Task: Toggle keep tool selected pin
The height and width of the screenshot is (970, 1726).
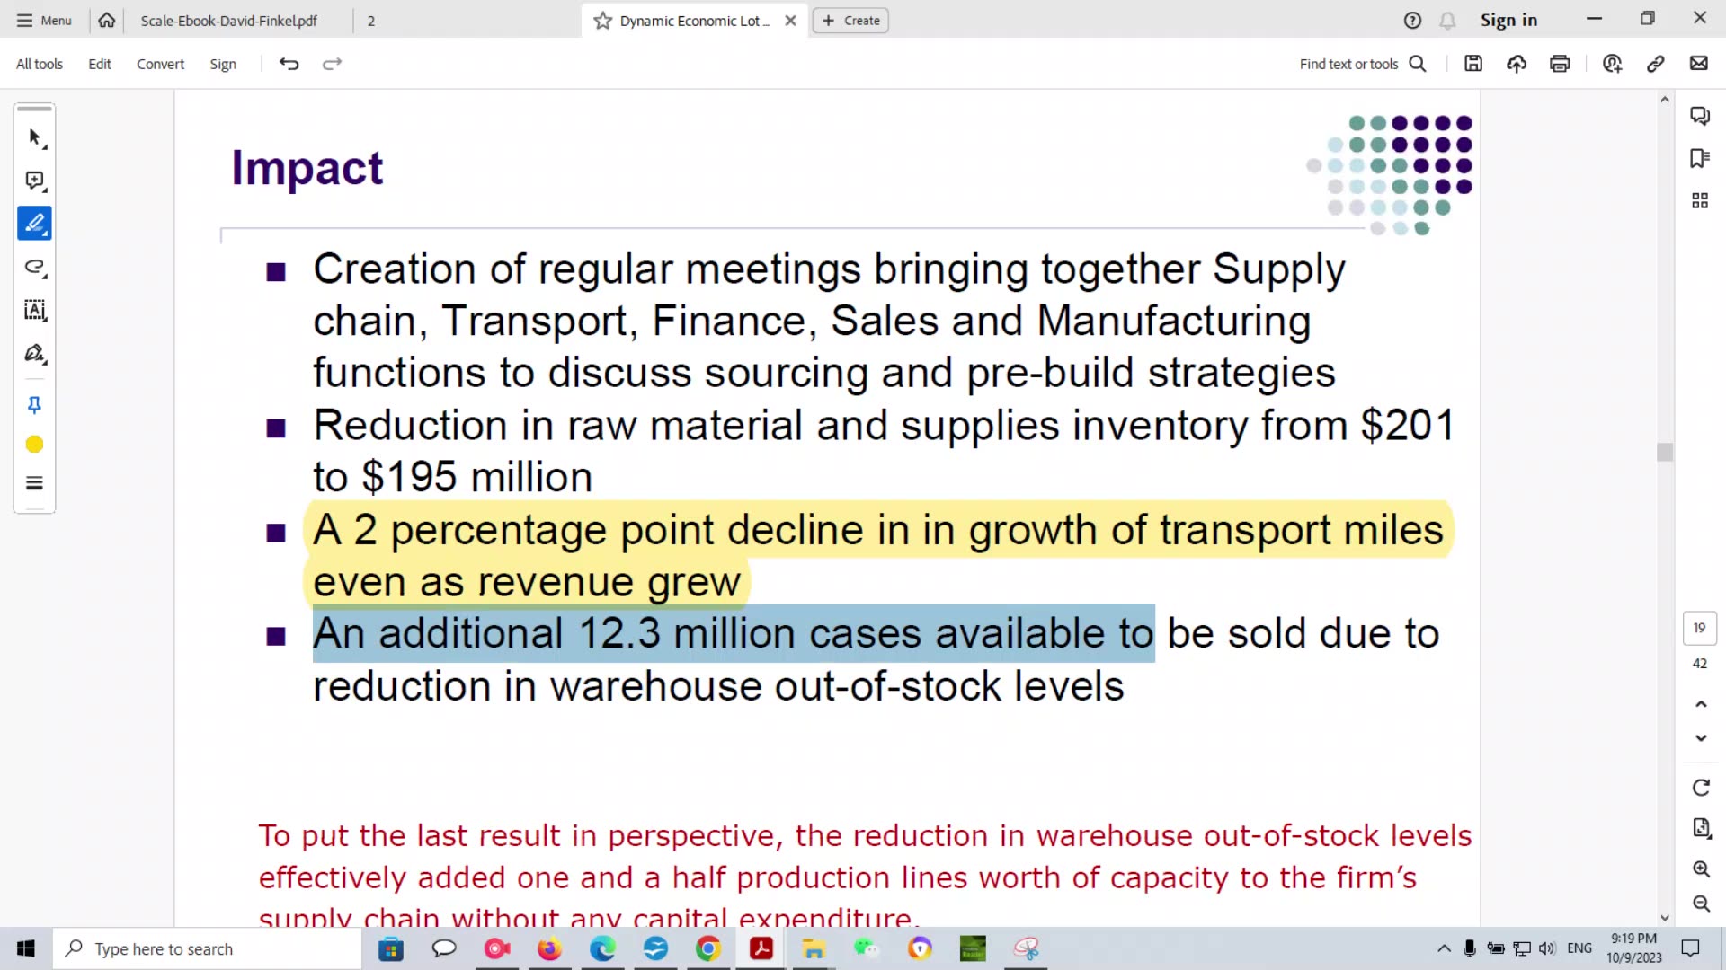Action: point(33,405)
